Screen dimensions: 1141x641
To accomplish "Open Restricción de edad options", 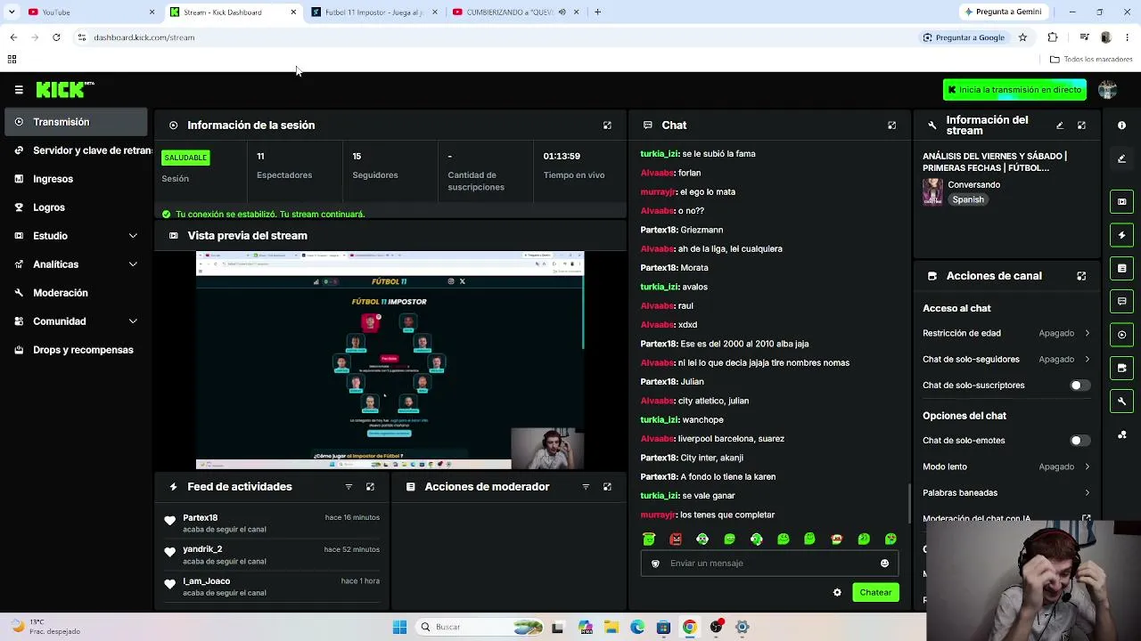I will coord(1006,333).
